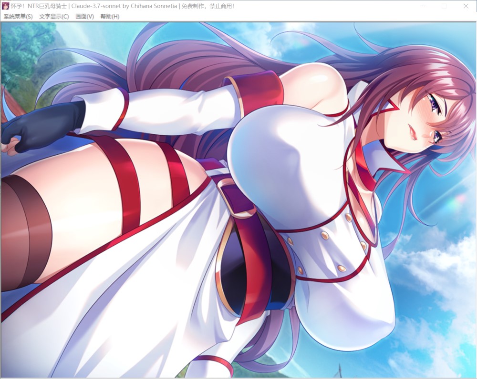Expand the 画面(V) display menu
This screenshot has width=477, height=379.
tap(84, 16)
